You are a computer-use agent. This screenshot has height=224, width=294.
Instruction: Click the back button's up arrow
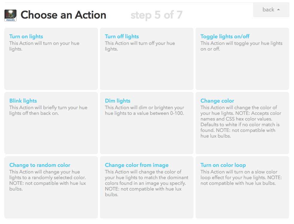pyautogui.click(x=278, y=10)
